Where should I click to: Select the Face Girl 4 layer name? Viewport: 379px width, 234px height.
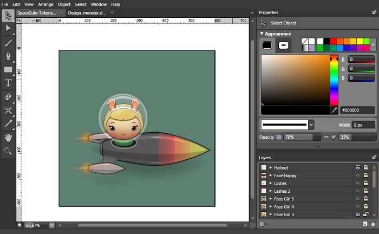(284, 207)
